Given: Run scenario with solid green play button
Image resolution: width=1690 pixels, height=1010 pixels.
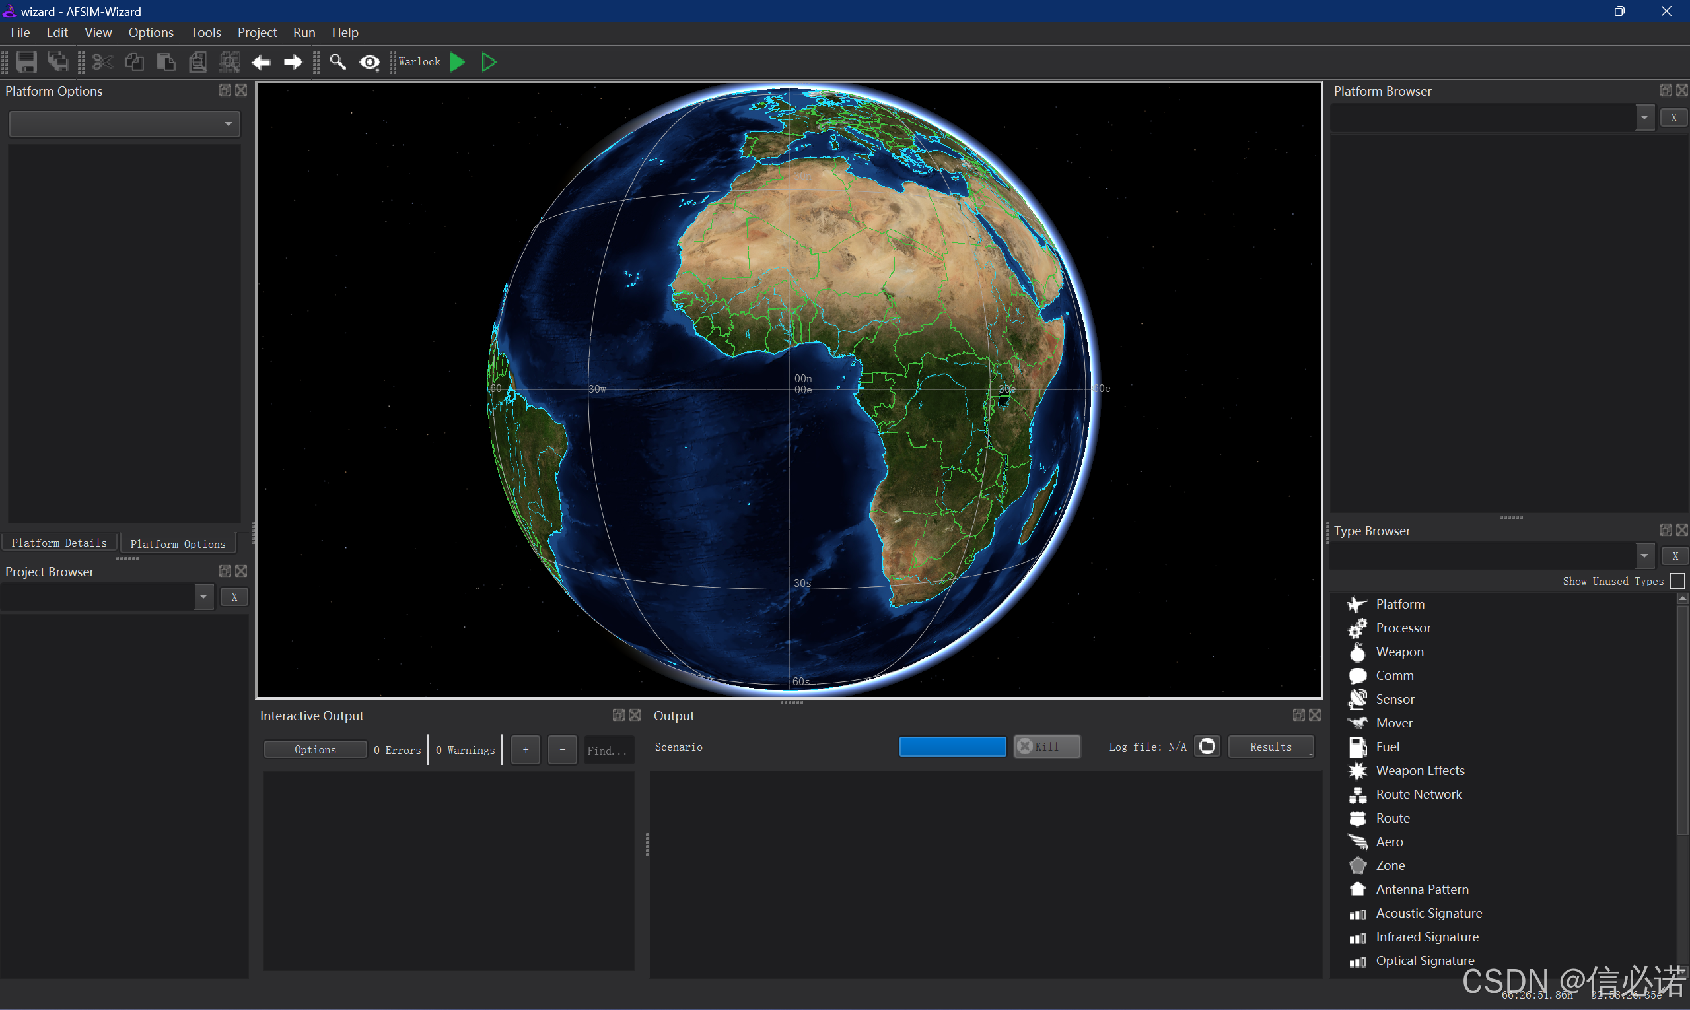Looking at the screenshot, I should 458,62.
